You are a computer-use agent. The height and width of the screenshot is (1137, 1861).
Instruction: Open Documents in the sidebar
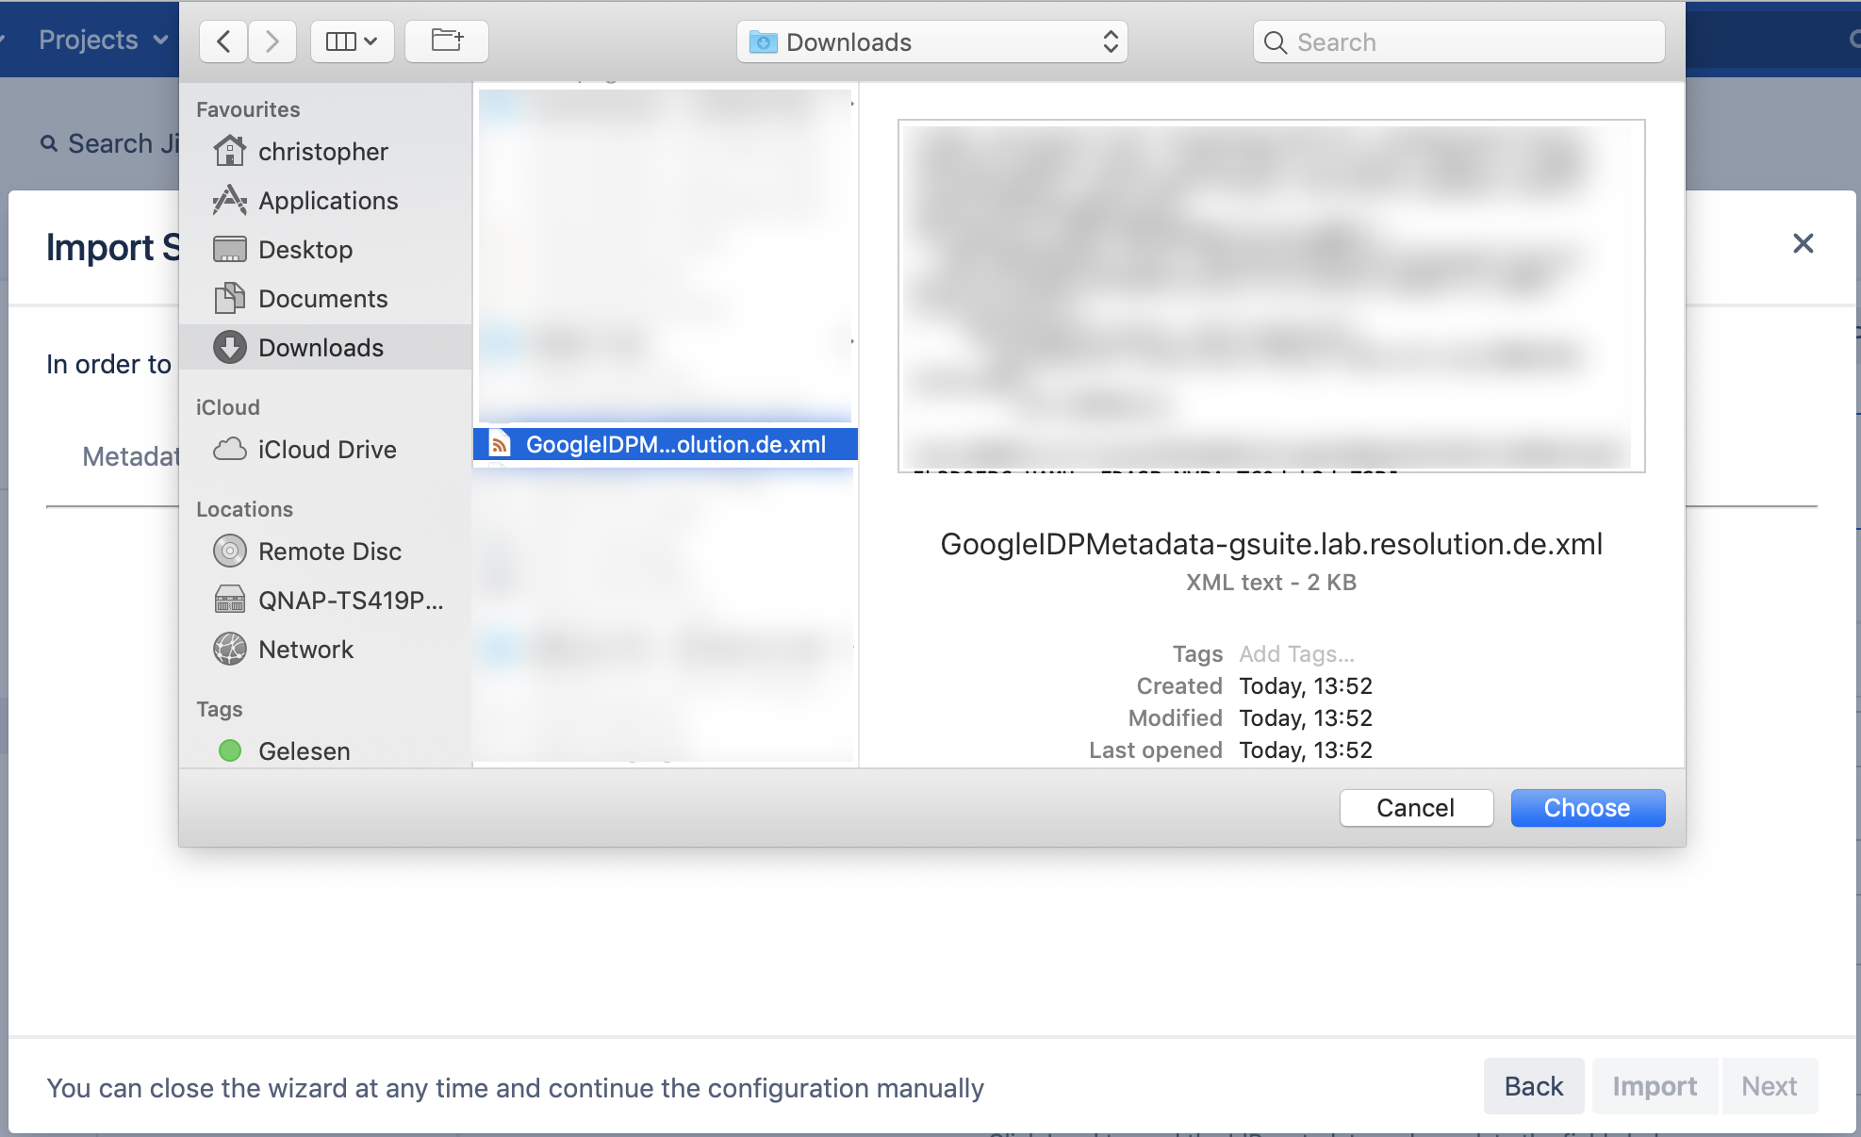point(325,299)
